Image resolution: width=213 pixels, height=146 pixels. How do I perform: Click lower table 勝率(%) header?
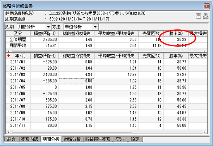[x=176, y=56]
